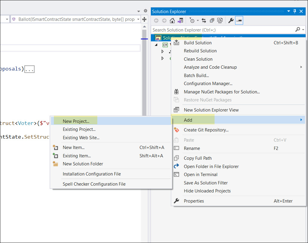The image size is (308, 243).
Task: Select Save As Solution Filter
Action: click(x=238, y=183)
